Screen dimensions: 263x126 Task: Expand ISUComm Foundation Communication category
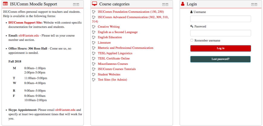coord(131,12)
